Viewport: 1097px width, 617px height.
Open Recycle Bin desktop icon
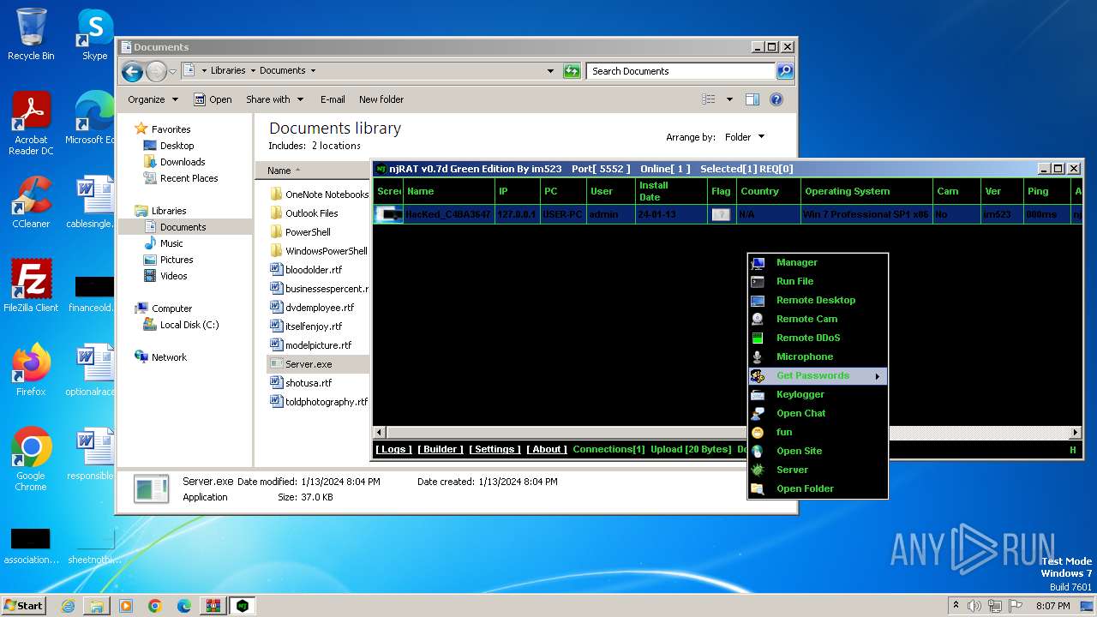[x=31, y=34]
